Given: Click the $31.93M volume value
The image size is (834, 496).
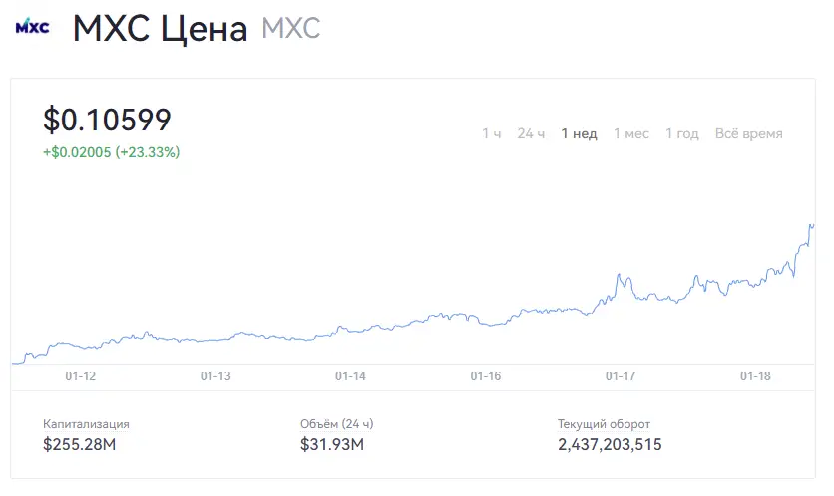Looking at the screenshot, I should coord(332,444).
